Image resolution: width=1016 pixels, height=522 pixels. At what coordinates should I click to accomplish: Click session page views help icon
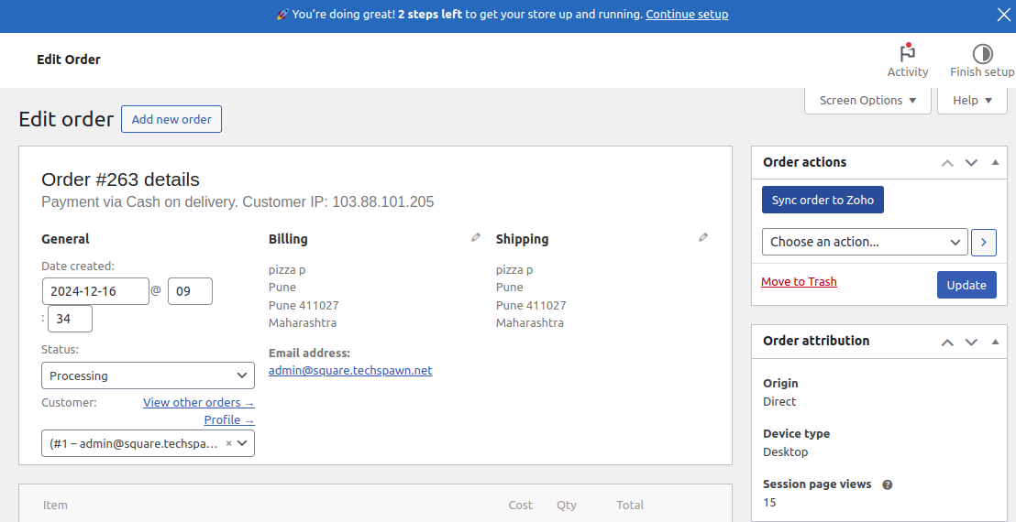tap(888, 484)
